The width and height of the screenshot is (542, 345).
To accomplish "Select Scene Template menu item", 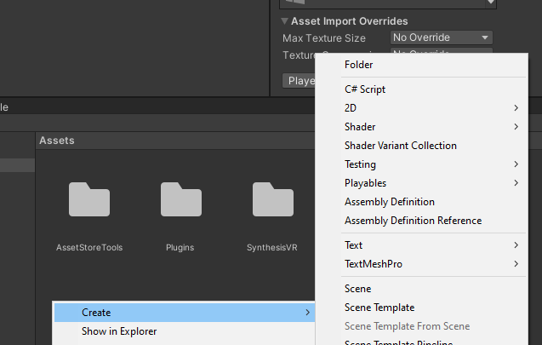I will [x=421, y=308].
